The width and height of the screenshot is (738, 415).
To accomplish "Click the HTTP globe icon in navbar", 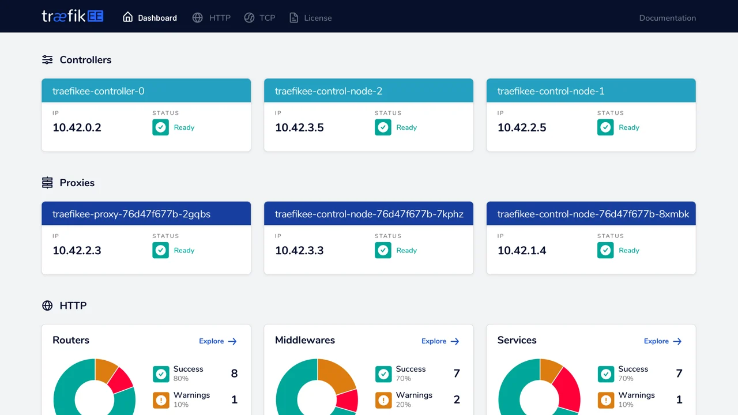I will pyautogui.click(x=198, y=17).
